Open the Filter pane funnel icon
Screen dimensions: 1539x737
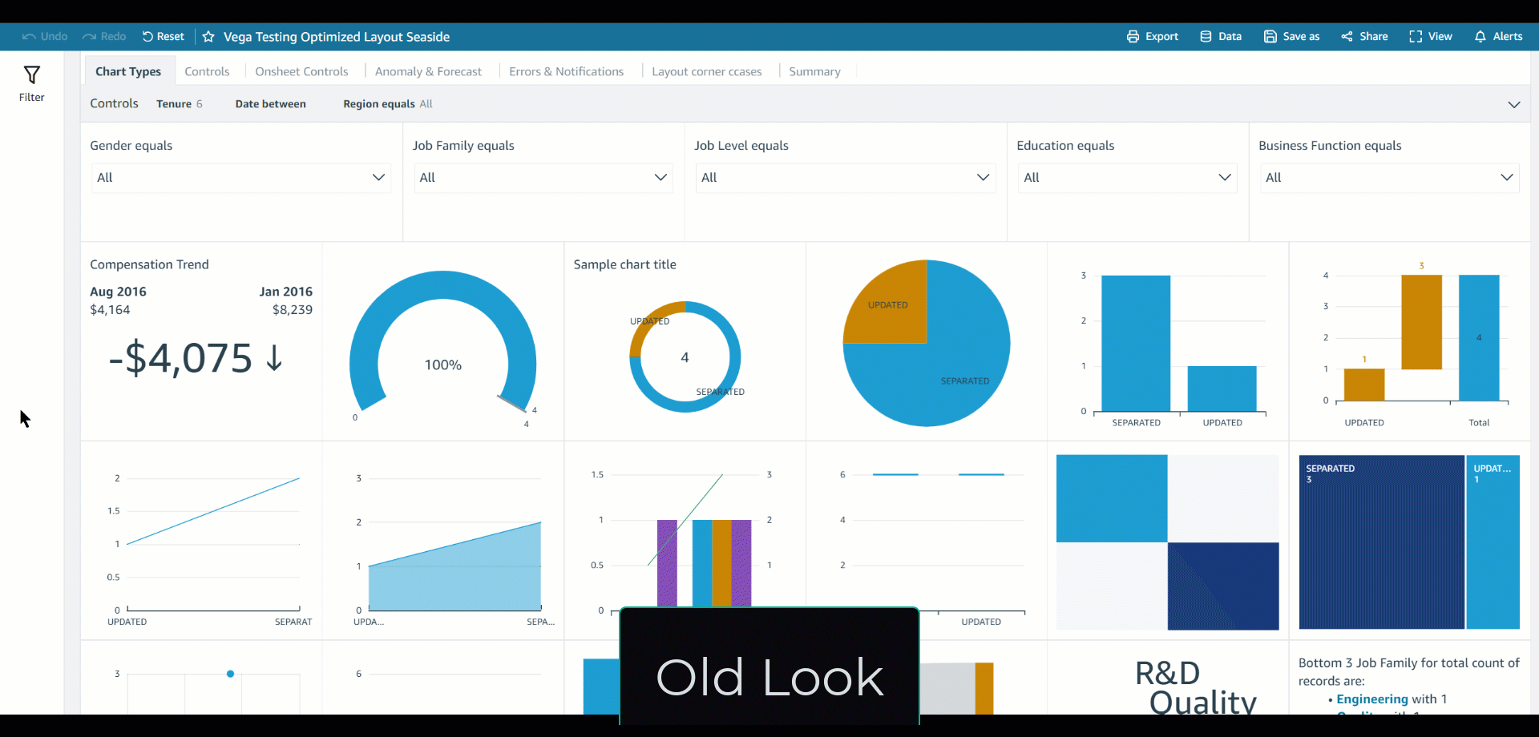pyautogui.click(x=31, y=75)
